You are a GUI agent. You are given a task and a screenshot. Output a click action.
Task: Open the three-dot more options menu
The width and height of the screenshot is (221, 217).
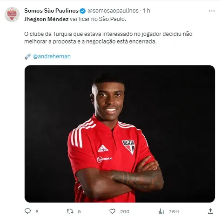(212, 11)
